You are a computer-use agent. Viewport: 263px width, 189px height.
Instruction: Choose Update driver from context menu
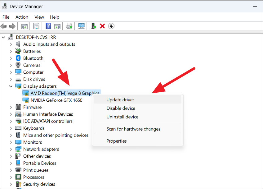pos(137,99)
